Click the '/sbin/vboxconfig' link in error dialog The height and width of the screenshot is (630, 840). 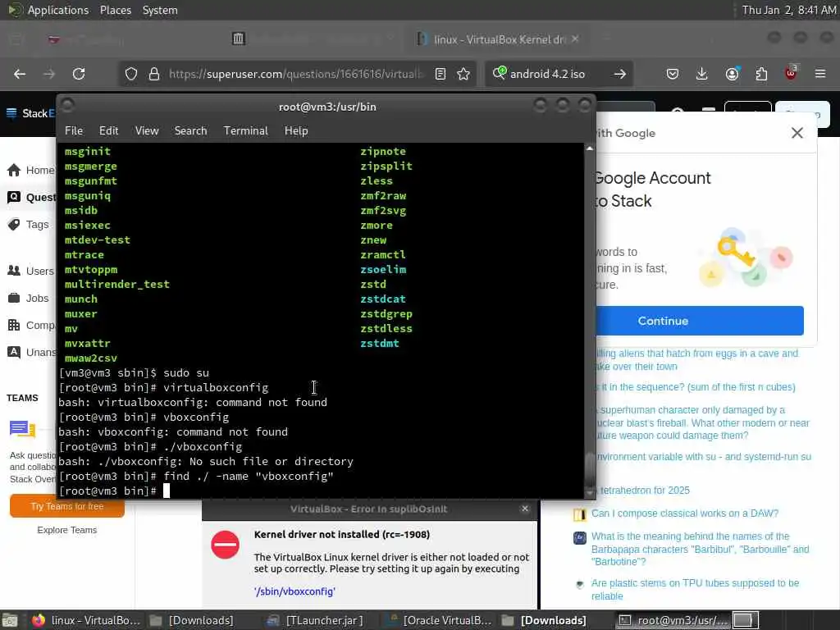coord(294,591)
